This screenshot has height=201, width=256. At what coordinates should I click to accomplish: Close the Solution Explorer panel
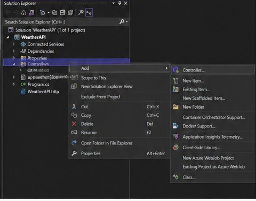pos(125,3)
